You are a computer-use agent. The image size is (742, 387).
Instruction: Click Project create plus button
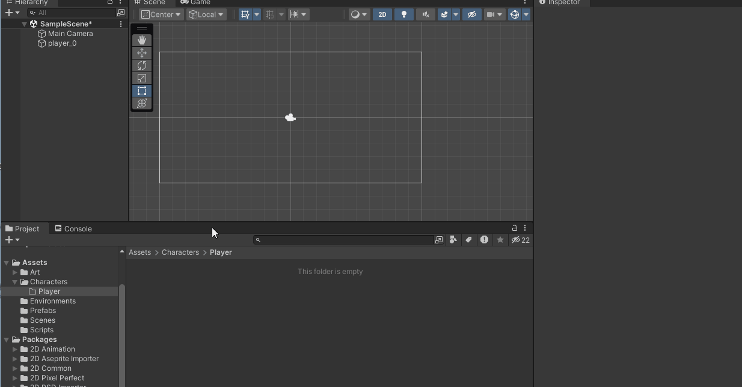pyautogui.click(x=12, y=240)
